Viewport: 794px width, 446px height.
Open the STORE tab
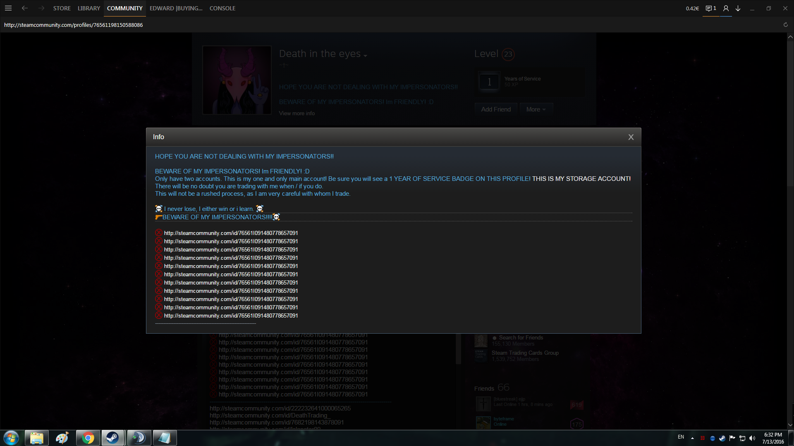(62, 8)
